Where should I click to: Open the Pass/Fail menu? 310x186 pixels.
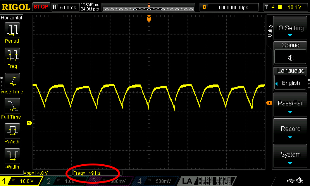(290, 105)
